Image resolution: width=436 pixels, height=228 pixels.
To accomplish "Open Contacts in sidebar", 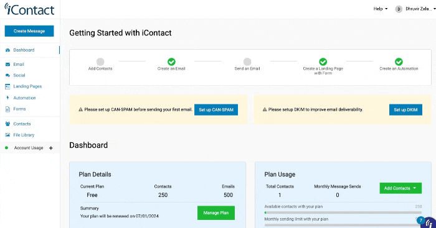I will 22,124.
